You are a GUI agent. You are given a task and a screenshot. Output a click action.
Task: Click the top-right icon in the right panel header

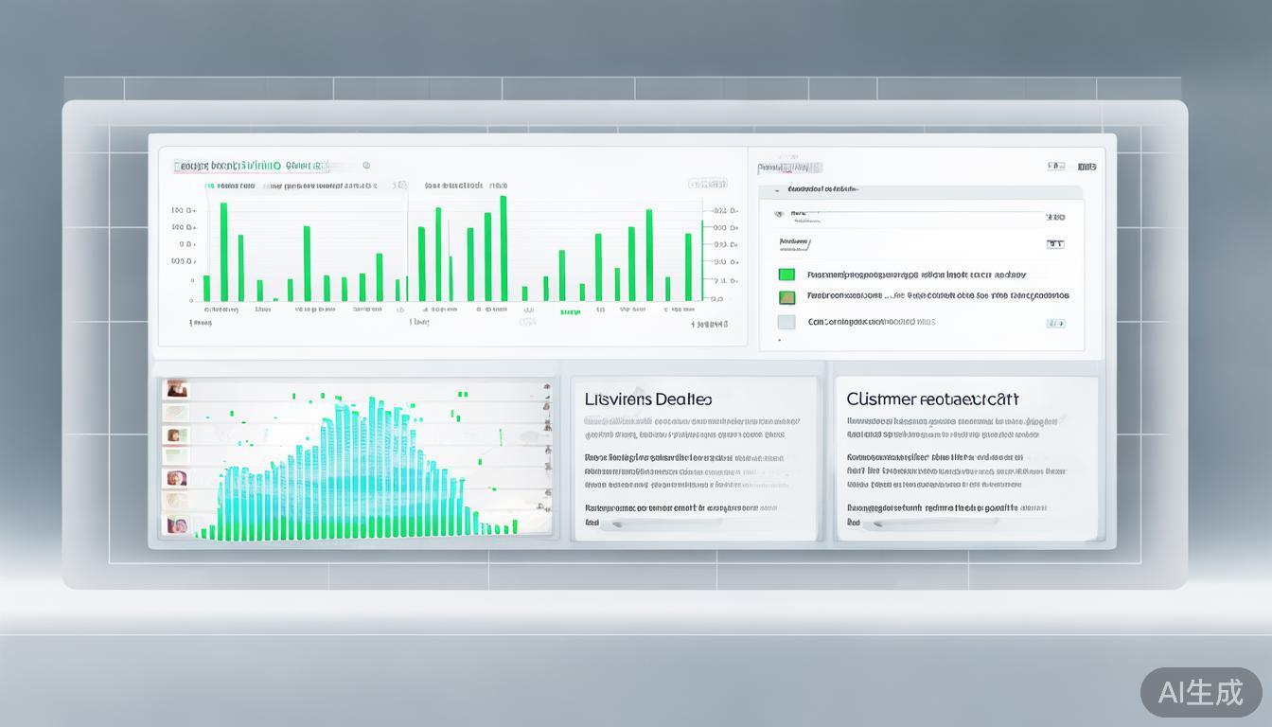coord(1086,167)
